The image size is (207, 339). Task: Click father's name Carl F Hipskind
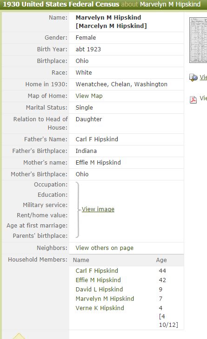click(97, 139)
